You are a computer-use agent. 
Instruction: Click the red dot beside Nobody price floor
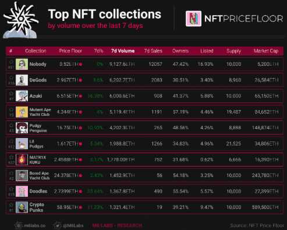[80, 64]
